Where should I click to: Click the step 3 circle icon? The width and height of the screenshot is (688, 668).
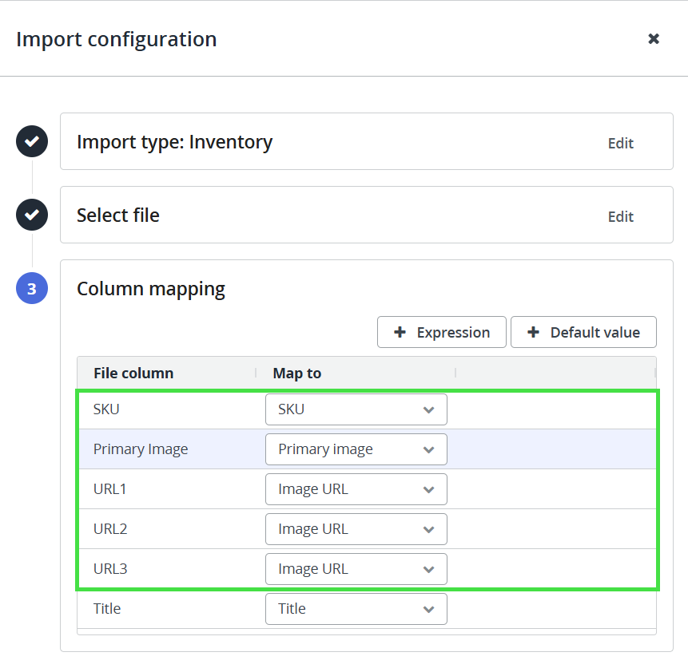pyautogui.click(x=32, y=288)
